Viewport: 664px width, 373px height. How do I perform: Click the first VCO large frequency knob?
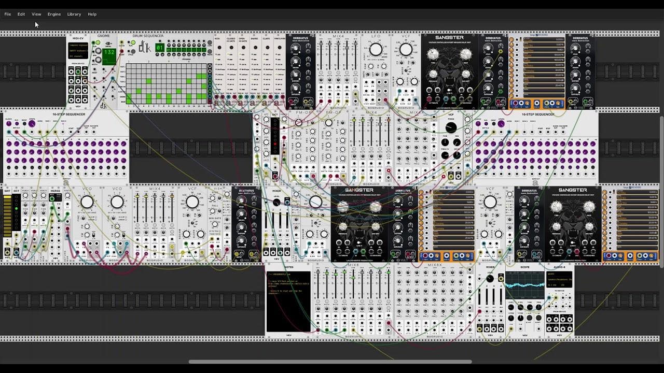coord(87,202)
